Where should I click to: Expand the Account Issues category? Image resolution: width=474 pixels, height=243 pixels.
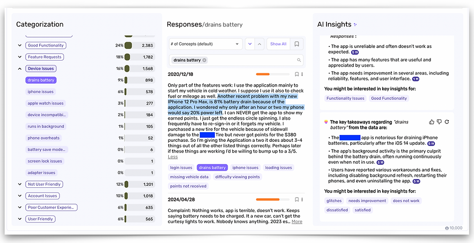pyautogui.click(x=20, y=196)
